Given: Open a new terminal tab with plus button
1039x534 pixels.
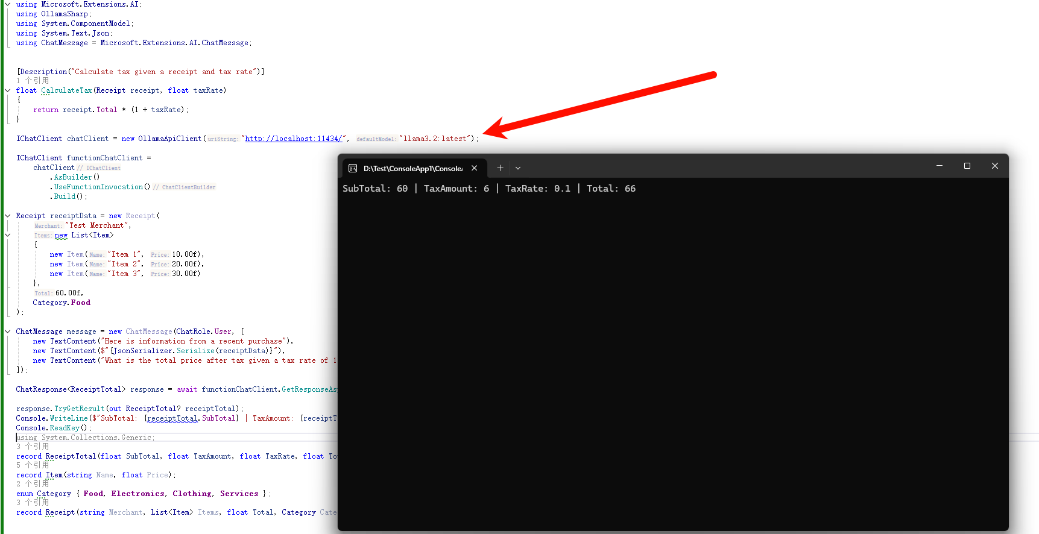Looking at the screenshot, I should click(500, 168).
